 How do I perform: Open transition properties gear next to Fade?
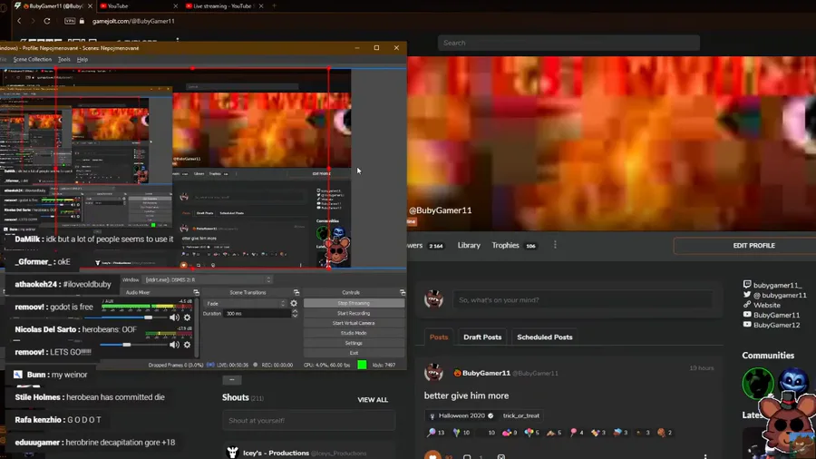click(x=294, y=303)
